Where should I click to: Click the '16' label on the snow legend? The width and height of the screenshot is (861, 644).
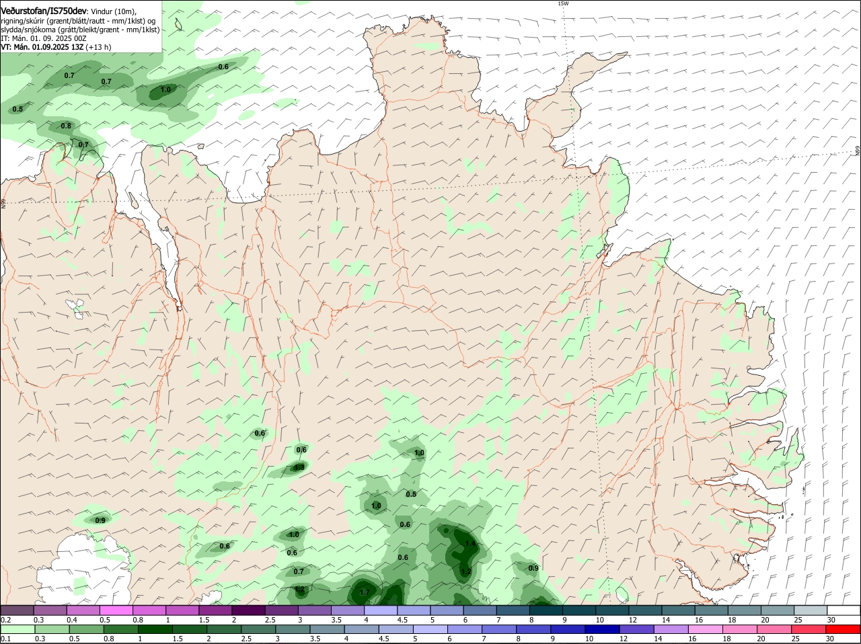coord(699,619)
